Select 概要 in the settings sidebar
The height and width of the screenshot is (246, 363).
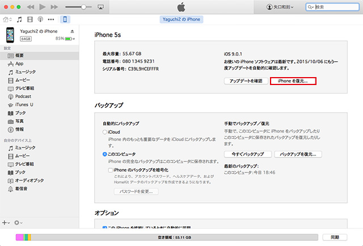pyautogui.click(x=39, y=56)
